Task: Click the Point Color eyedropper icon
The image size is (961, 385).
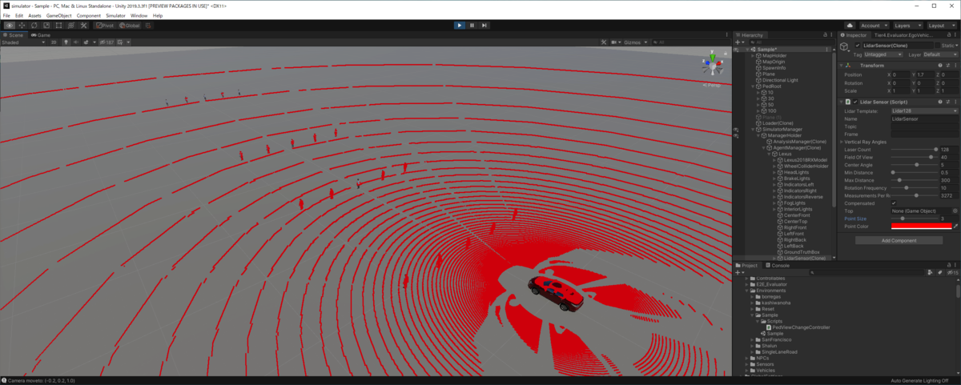Action: 955,227
